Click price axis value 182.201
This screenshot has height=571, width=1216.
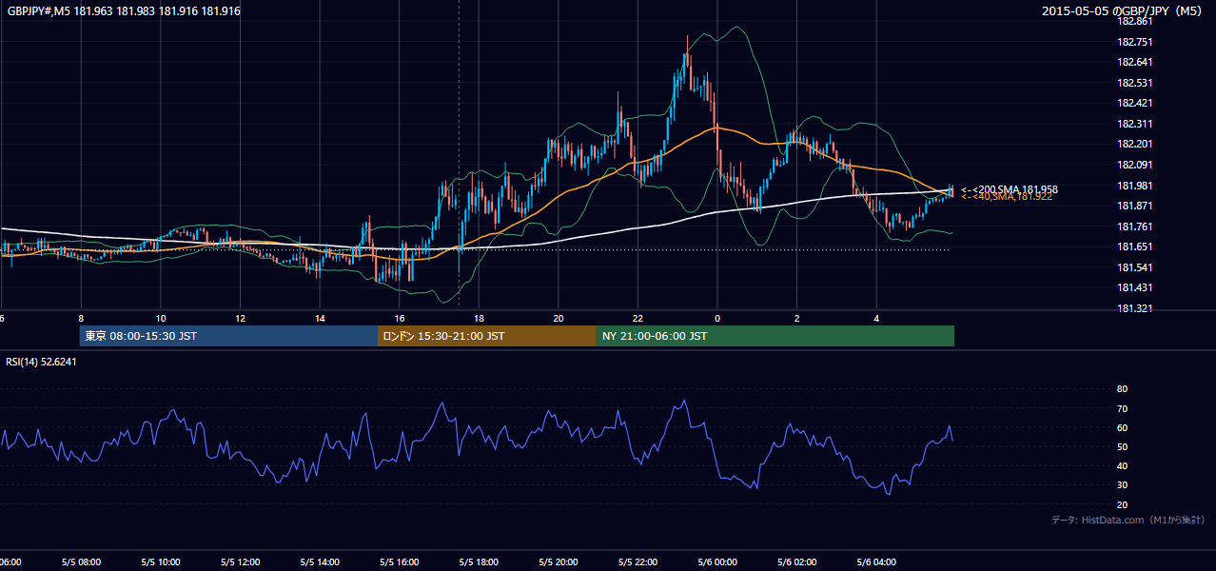point(1134,144)
